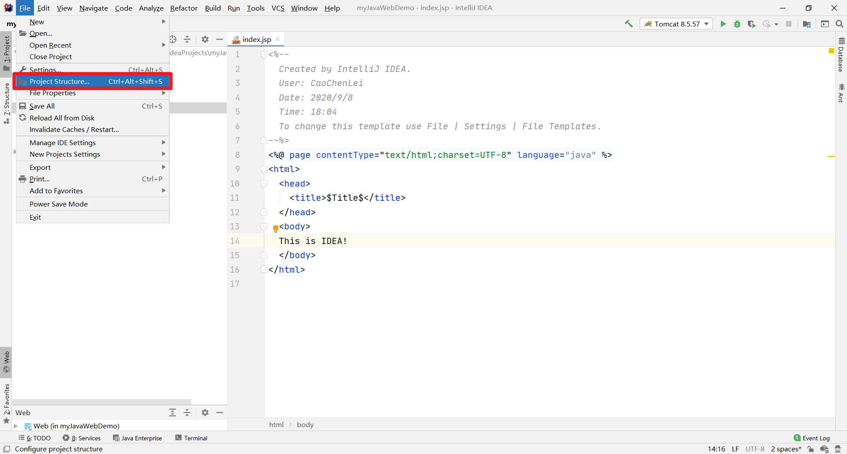This screenshot has height=454, width=847.
Task: Click the locate target icon in Project panel
Action: (173, 39)
